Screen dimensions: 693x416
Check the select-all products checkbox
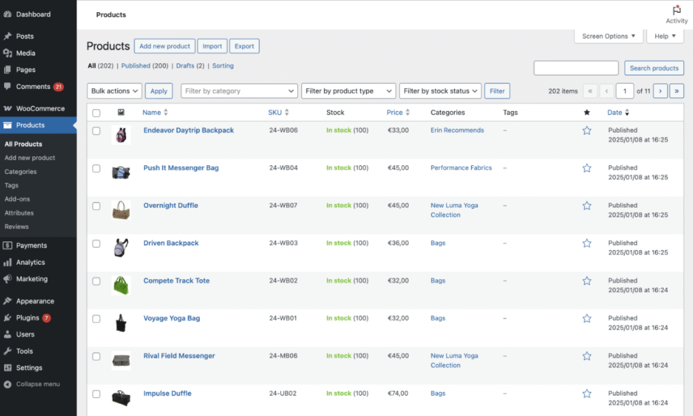96,113
